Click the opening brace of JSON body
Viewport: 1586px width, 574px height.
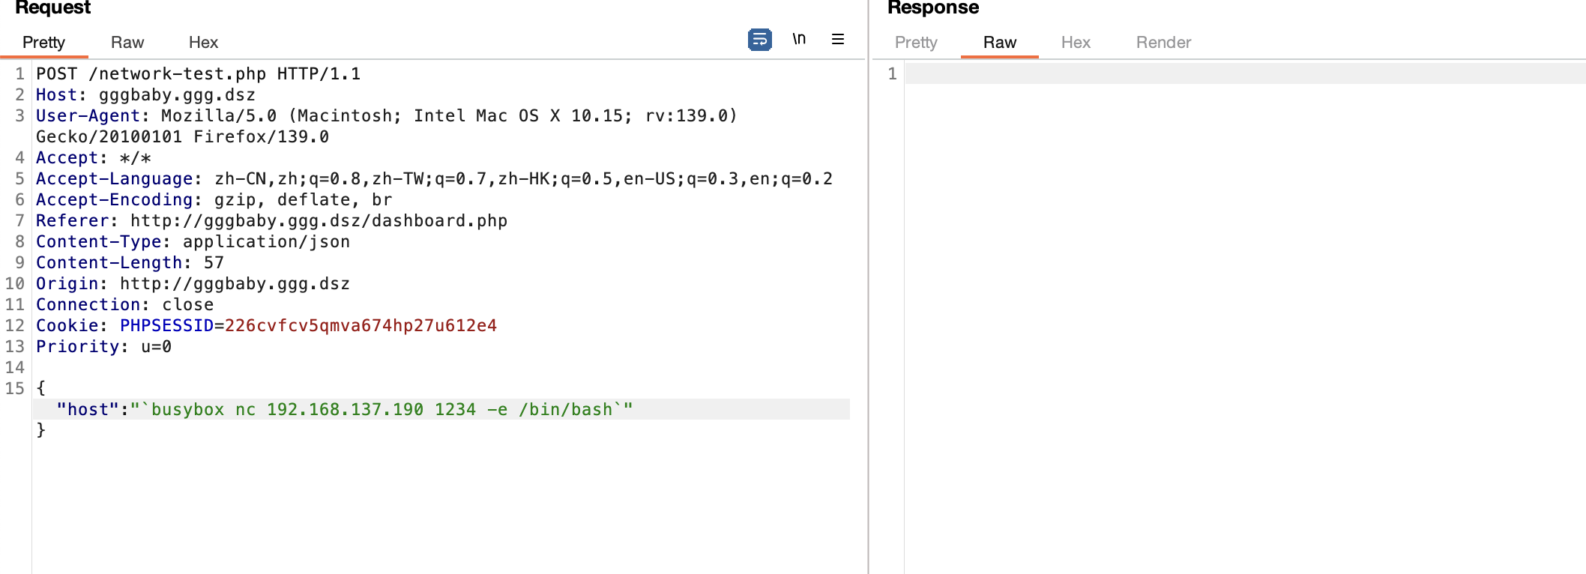[x=41, y=388]
